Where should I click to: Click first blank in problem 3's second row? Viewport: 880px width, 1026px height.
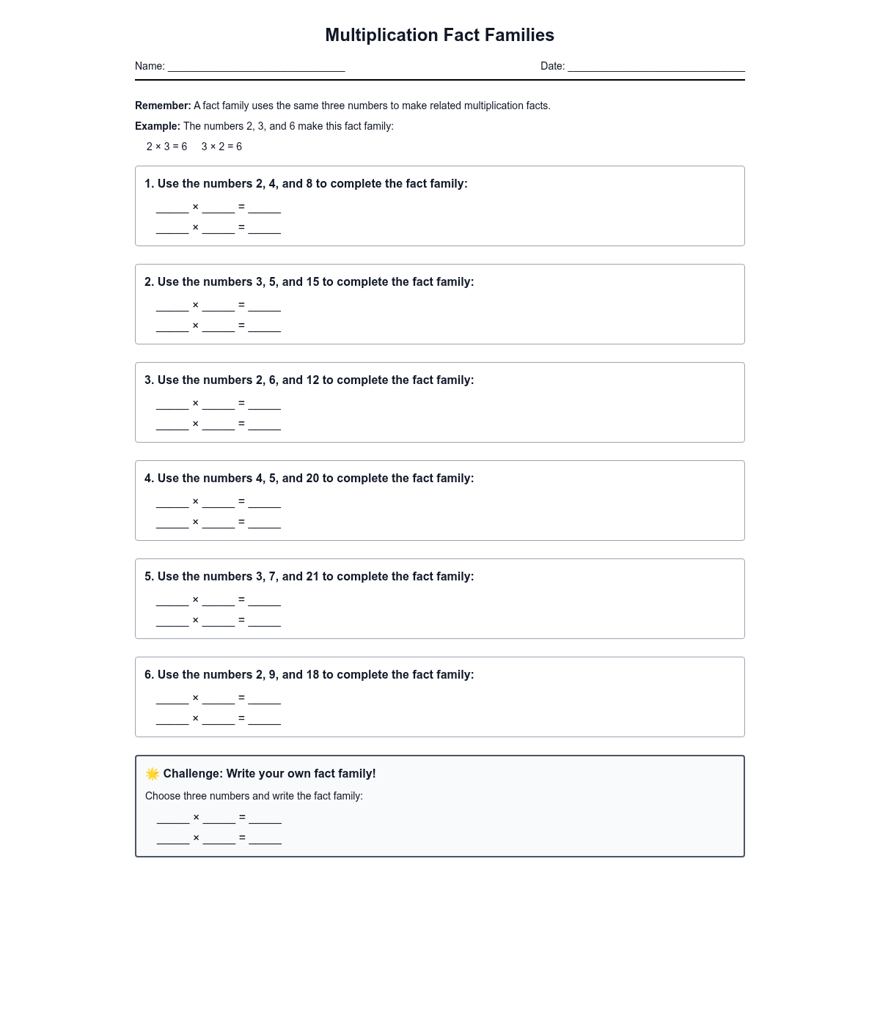pyautogui.click(x=172, y=424)
